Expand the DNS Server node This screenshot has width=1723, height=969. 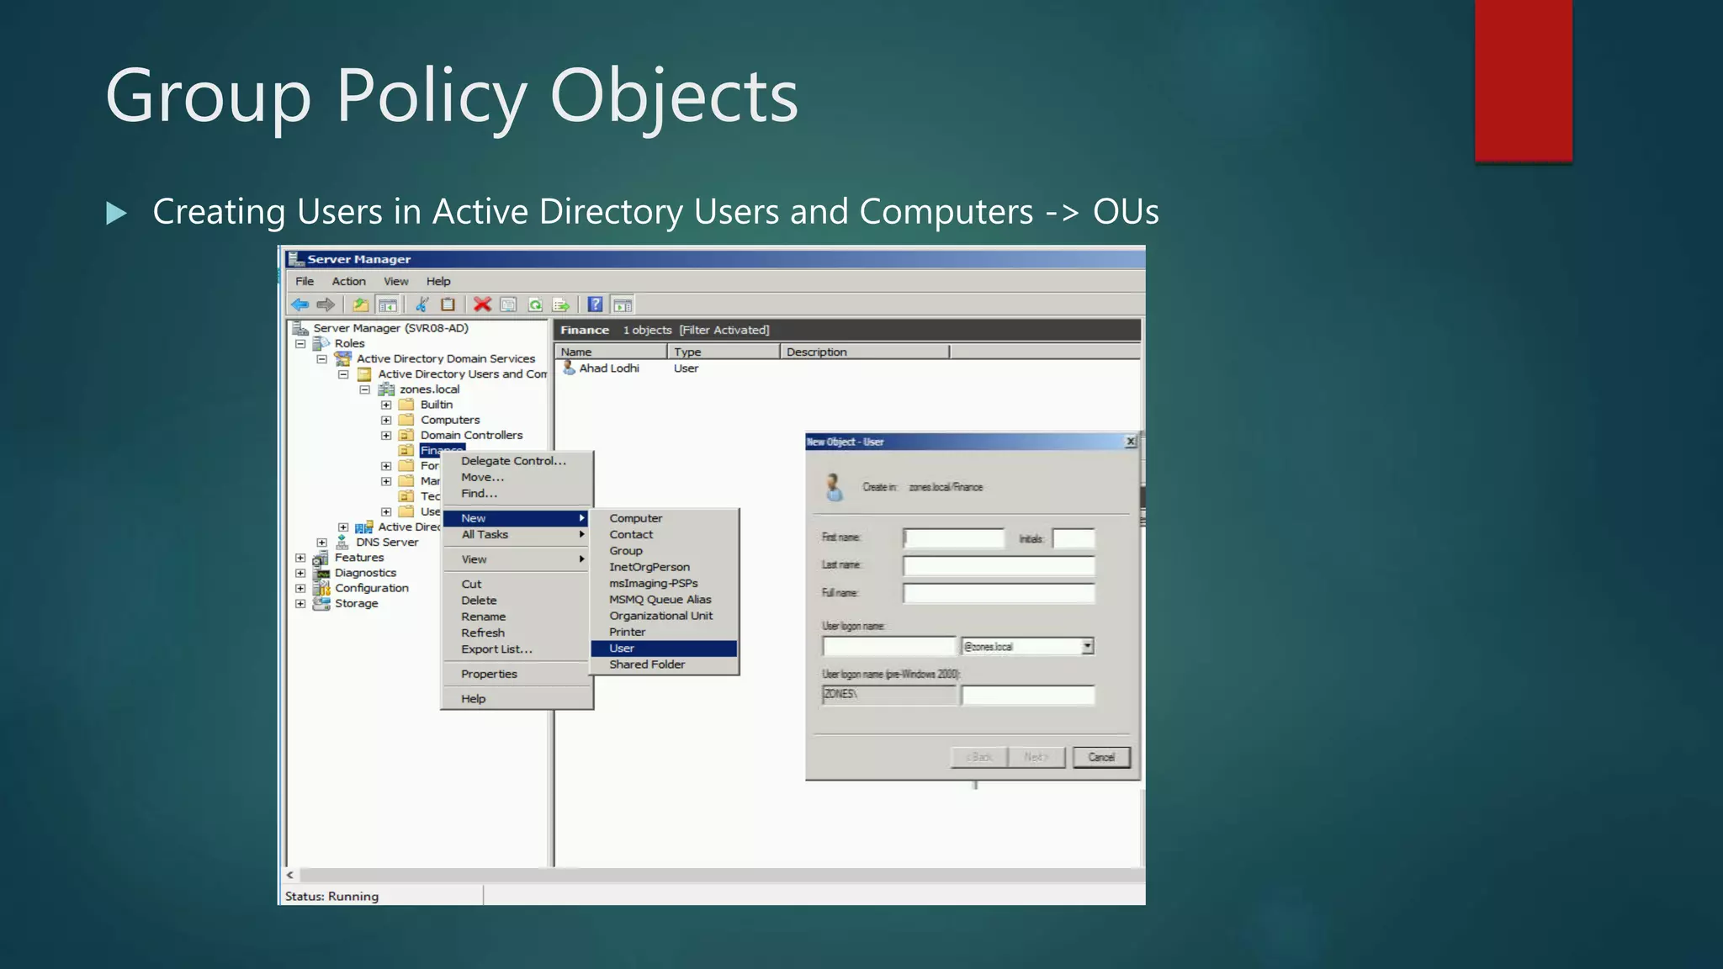pos(321,543)
